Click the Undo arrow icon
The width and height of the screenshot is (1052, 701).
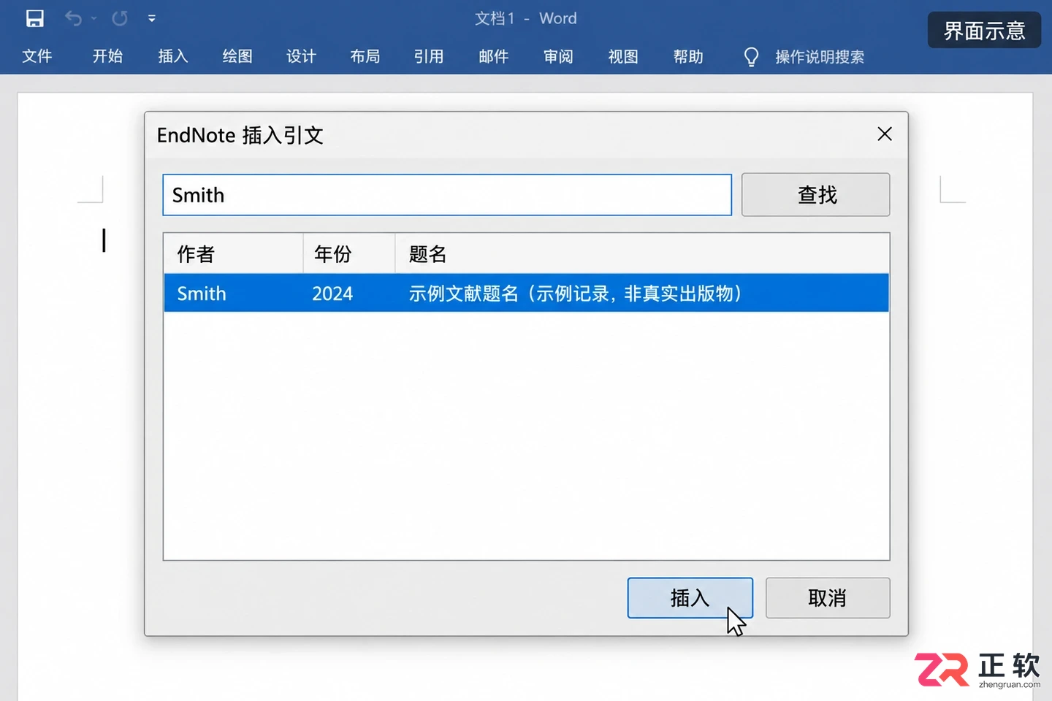pos(73,18)
